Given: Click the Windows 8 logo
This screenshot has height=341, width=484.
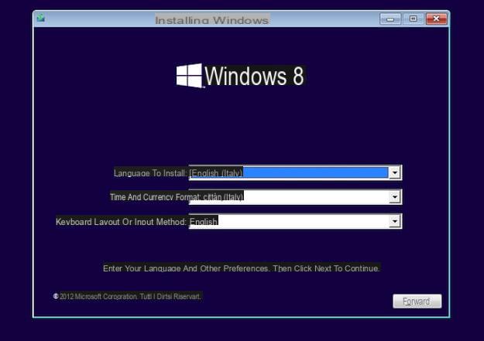Looking at the screenshot, I should click(241, 76).
